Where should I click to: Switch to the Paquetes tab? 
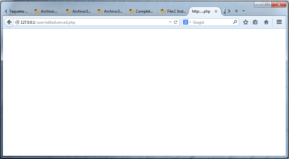tap(18, 11)
